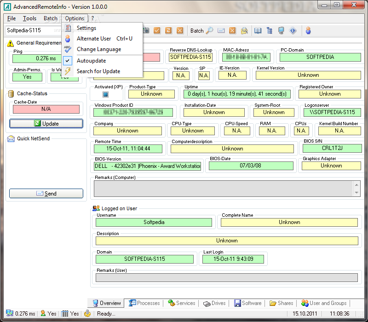Viewport: 368px width, 322px height.
Task: Click the Logonserver \\SOFTPEDIA-S115 value
Action: pos(332,112)
